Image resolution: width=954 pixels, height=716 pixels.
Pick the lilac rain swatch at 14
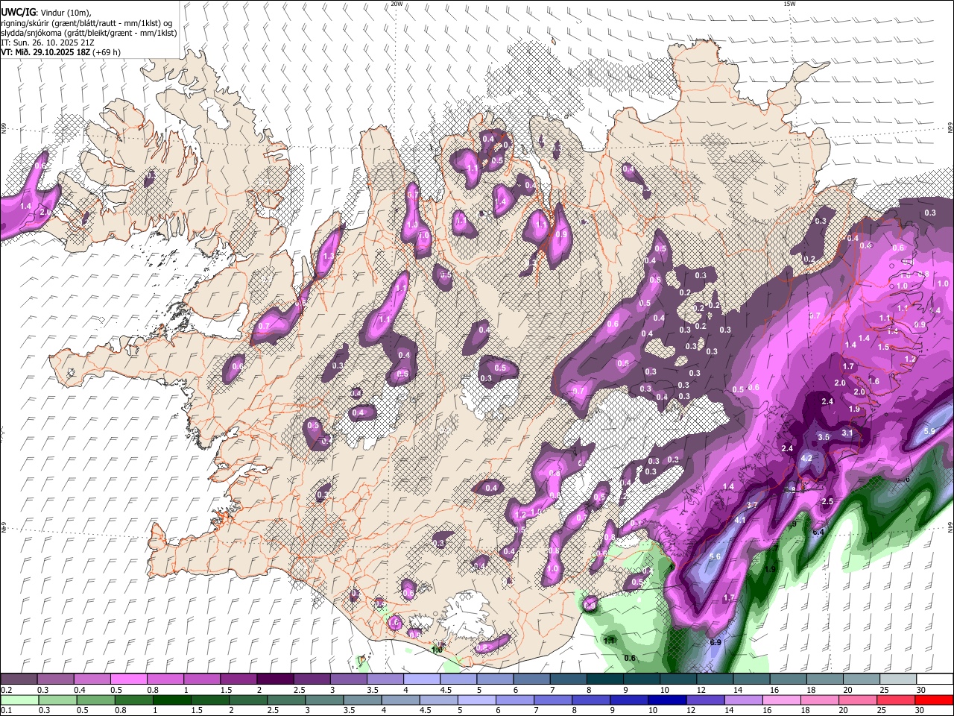click(742, 700)
